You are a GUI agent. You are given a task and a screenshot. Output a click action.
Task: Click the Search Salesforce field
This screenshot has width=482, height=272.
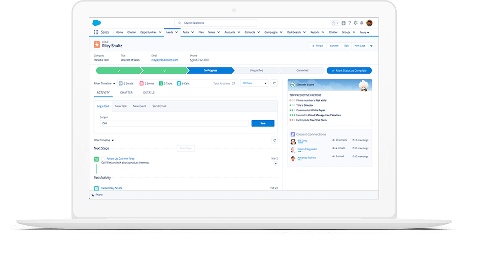[x=216, y=23]
